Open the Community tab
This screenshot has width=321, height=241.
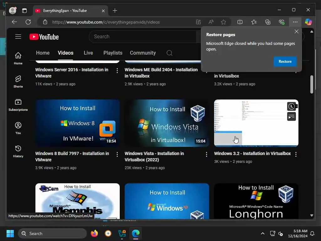coord(143,53)
